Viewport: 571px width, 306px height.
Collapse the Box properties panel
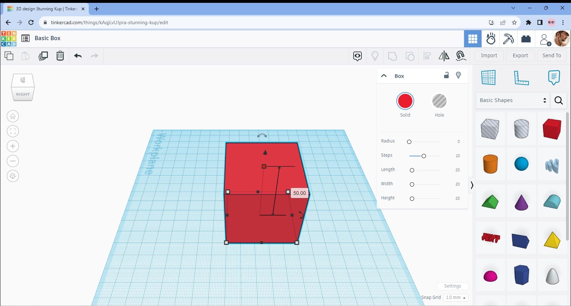click(x=384, y=76)
